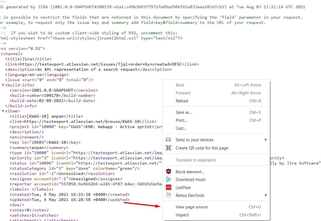
Task: Click the closing </build-info> tag
Action: click(21, 106)
